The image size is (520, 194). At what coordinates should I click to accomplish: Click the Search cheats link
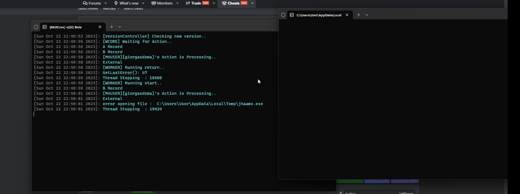click(x=133, y=9)
